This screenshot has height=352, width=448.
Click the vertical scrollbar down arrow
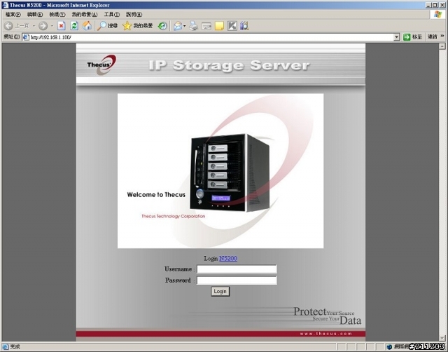[442, 338]
